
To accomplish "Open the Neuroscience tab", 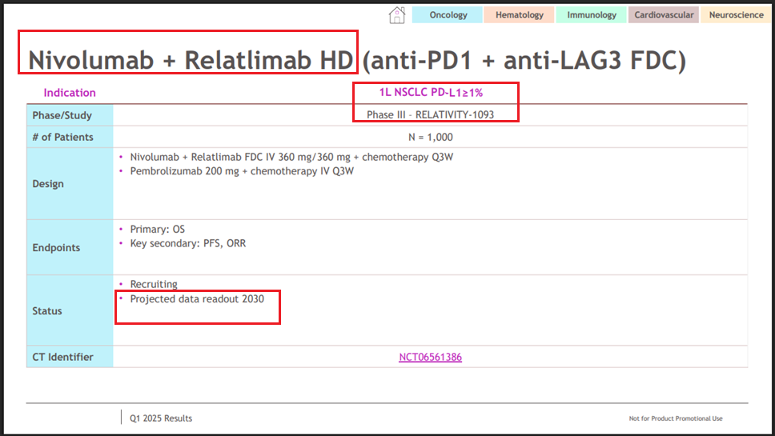I will tap(736, 15).
